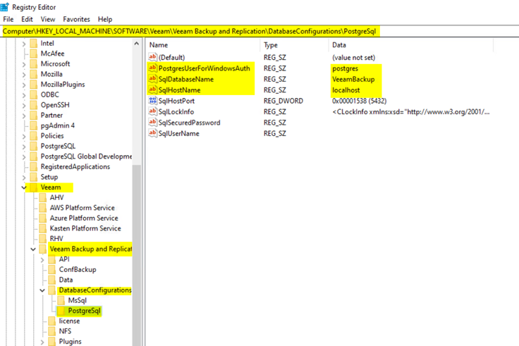Click the SqlSecuredPassword value icon
519x346 pixels.
pos(152,123)
